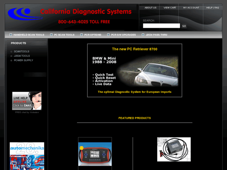Click the square icon beside PC Scan Tools
The height and width of the screenshot is (170, 227).
51,35
